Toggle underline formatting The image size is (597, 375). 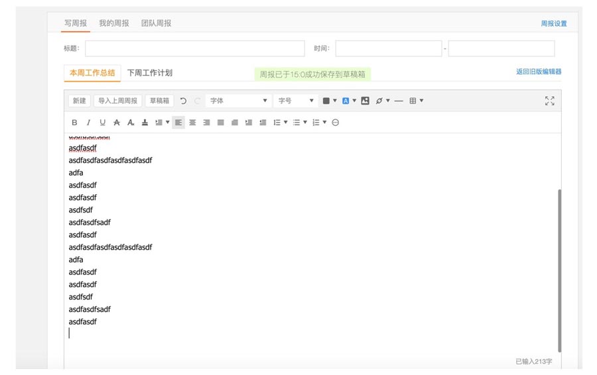(102, 123)
